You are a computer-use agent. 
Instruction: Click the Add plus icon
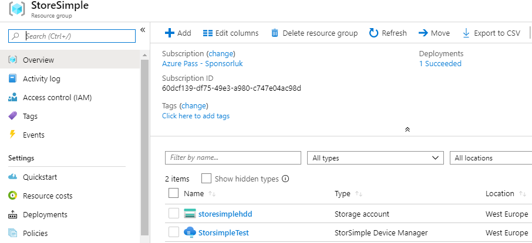tap(169, 33)
